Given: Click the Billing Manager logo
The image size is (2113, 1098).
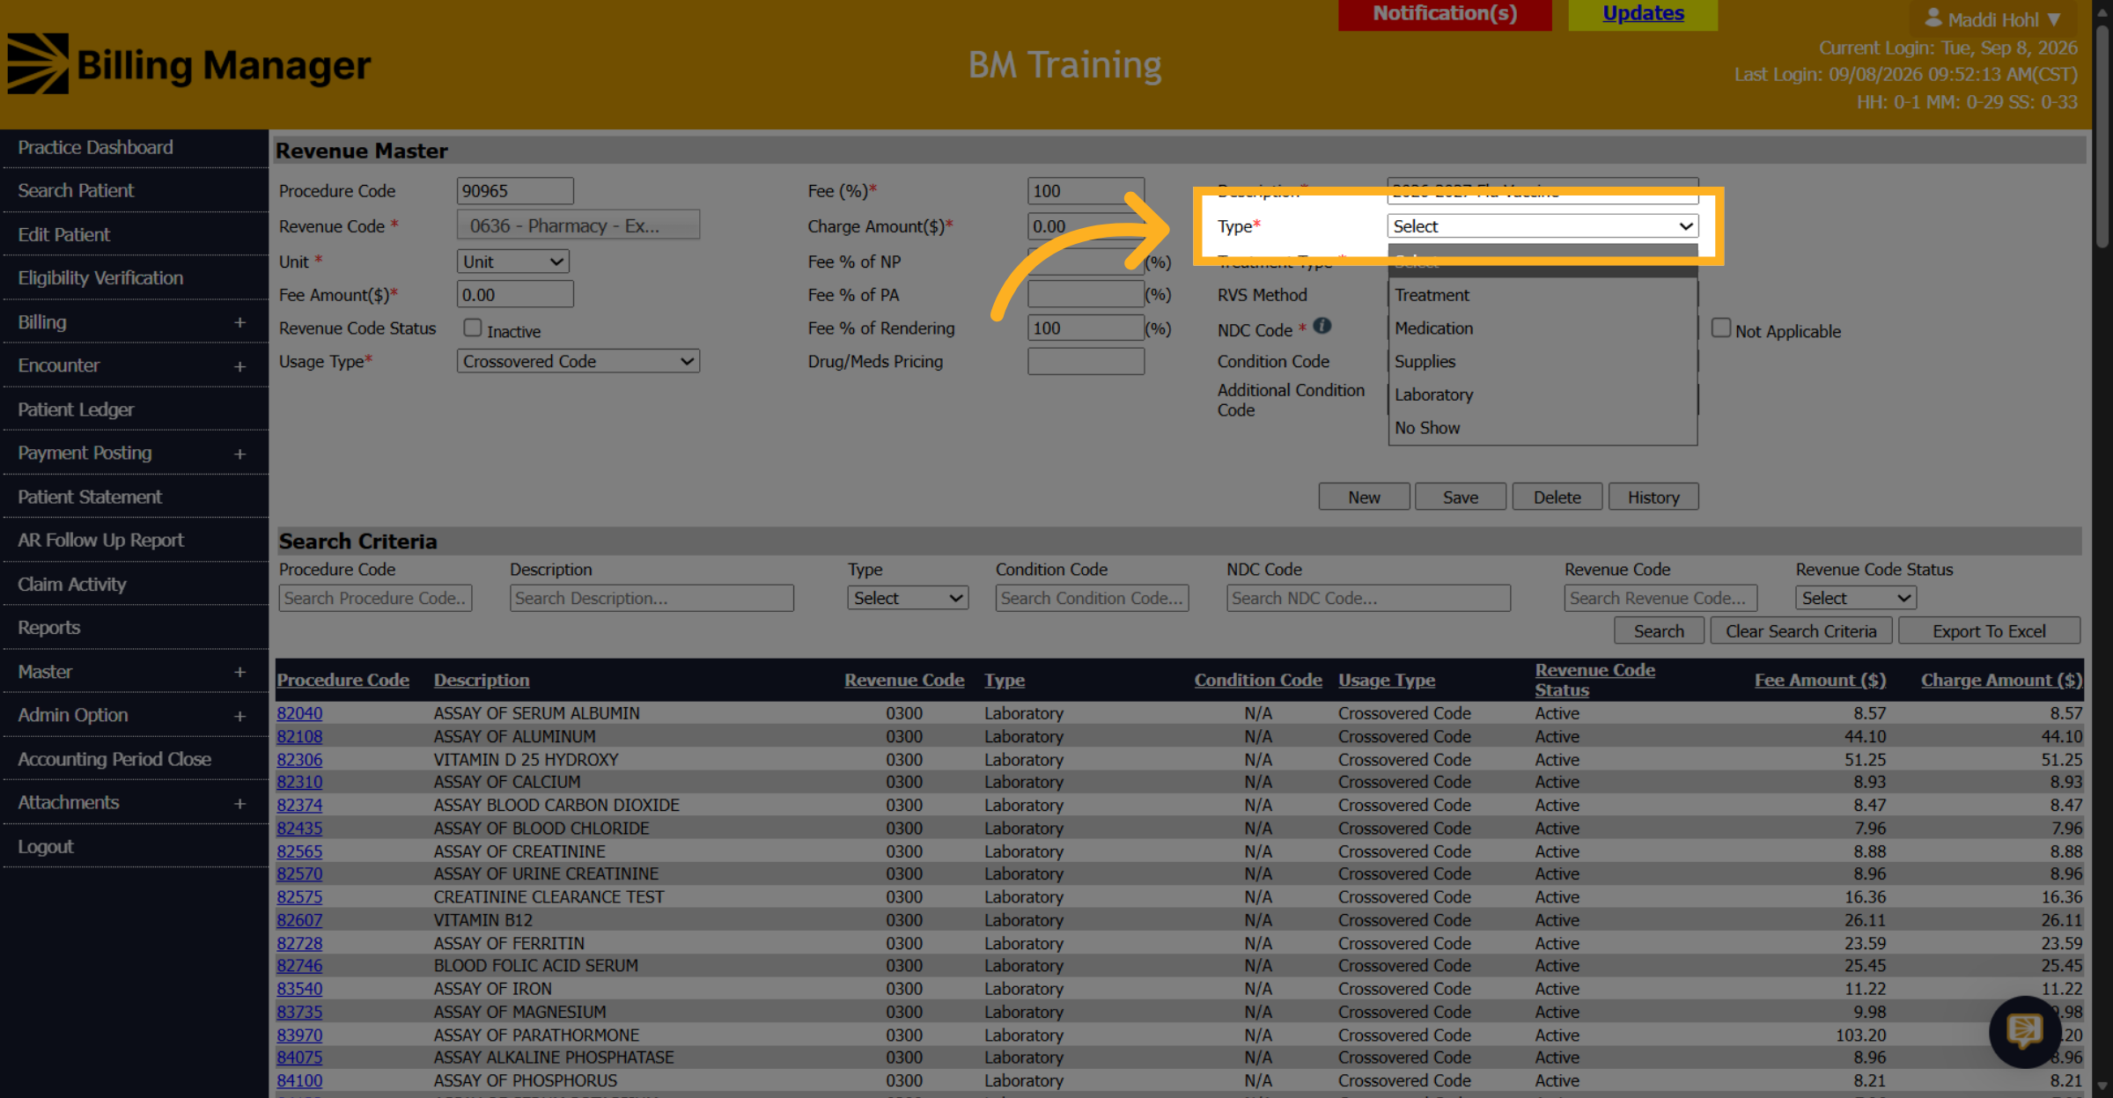Looking at the screenshot, I should click(188, 64).
